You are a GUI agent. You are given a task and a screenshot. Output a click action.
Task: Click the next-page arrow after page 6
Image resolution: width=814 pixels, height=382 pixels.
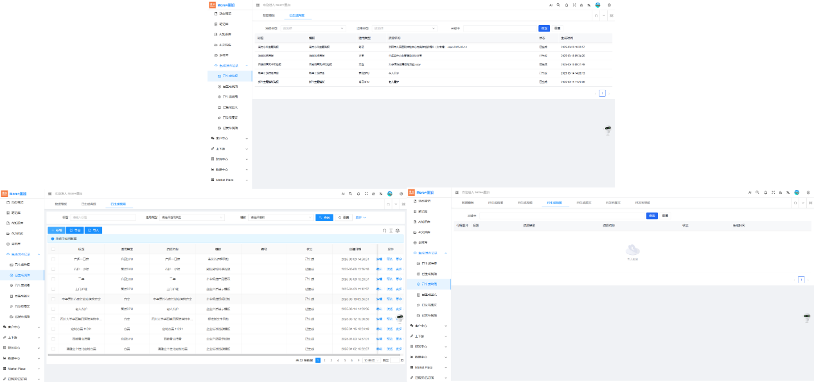(x=359, y=360)
